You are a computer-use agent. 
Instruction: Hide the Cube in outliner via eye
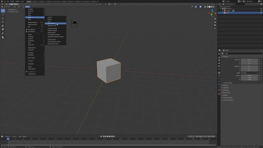click(261, 13)
